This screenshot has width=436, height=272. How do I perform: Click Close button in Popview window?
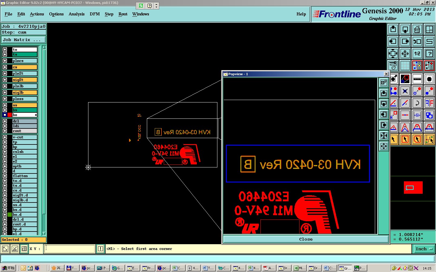pos(306,239)
